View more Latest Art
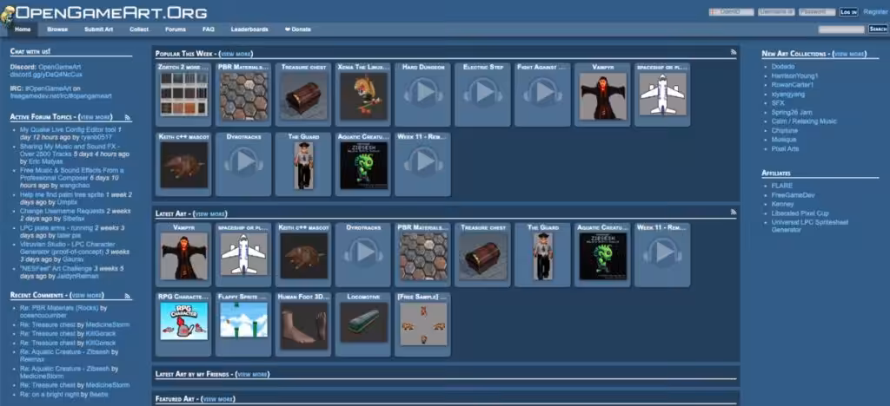The image size is (890, 406). pos(210,214)
